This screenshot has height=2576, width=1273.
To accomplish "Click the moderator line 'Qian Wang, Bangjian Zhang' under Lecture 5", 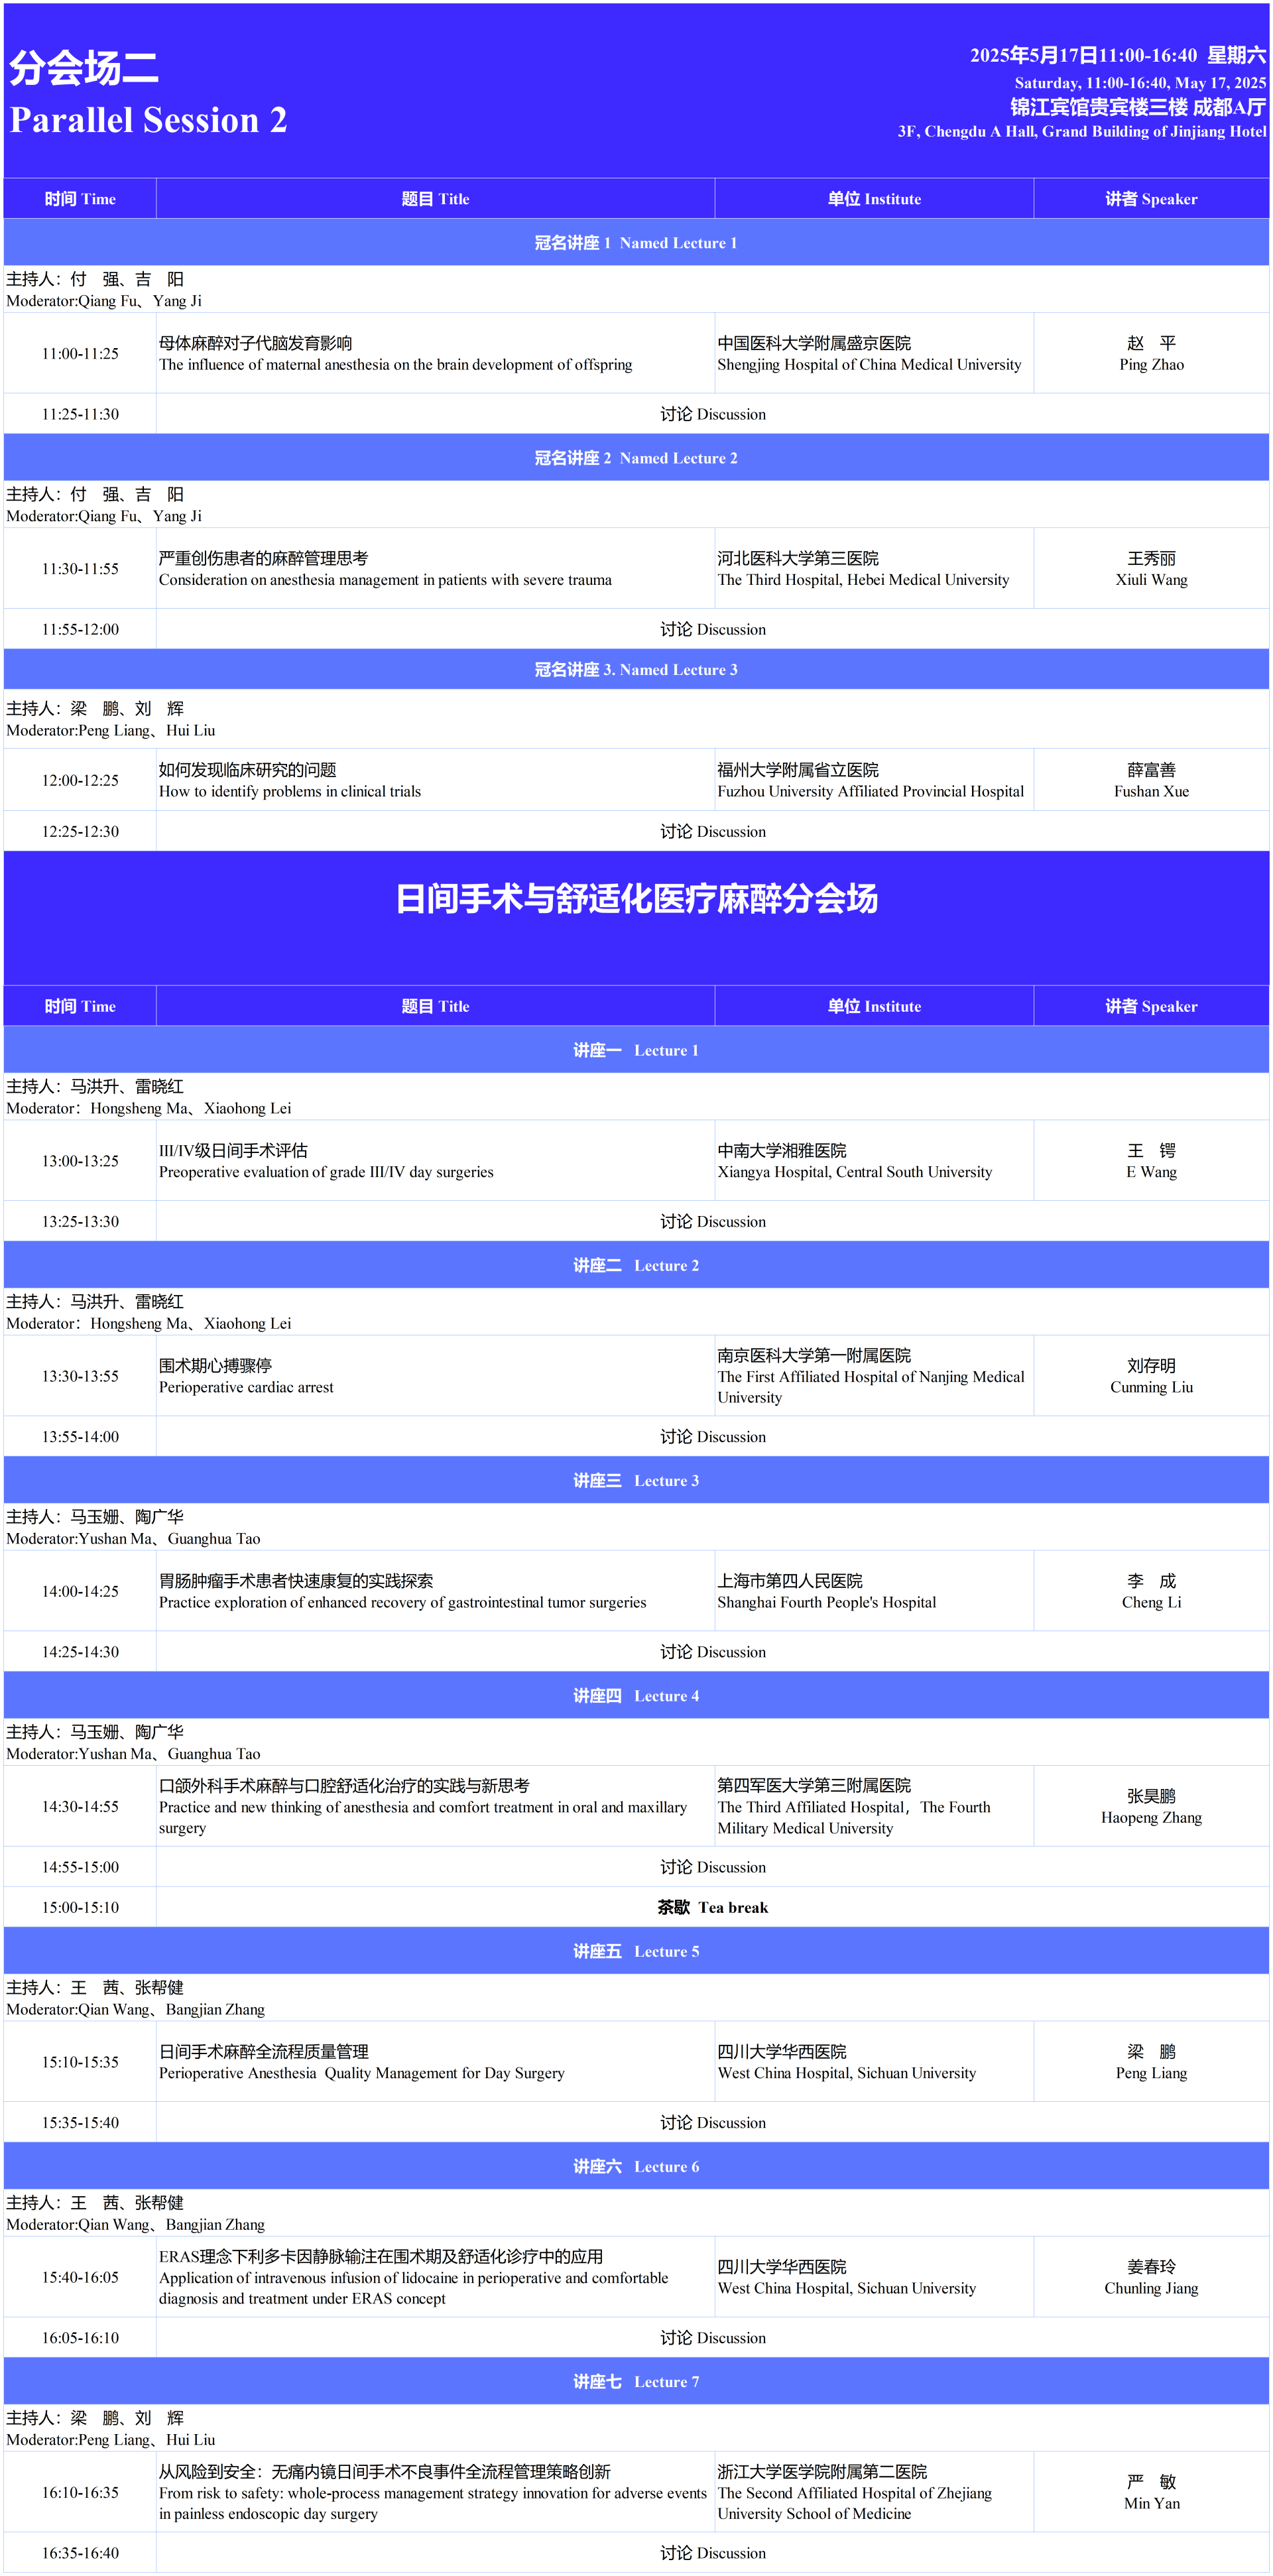I will [135, 2010].
